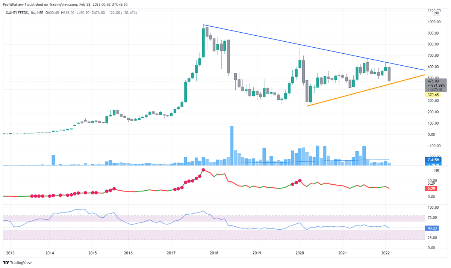
Task: Select the 2022 label on the time axis
Action: tap(386, 254)
